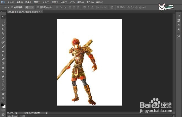Select the Line tool
Viewport: 182px width, 117px height.
3,89
